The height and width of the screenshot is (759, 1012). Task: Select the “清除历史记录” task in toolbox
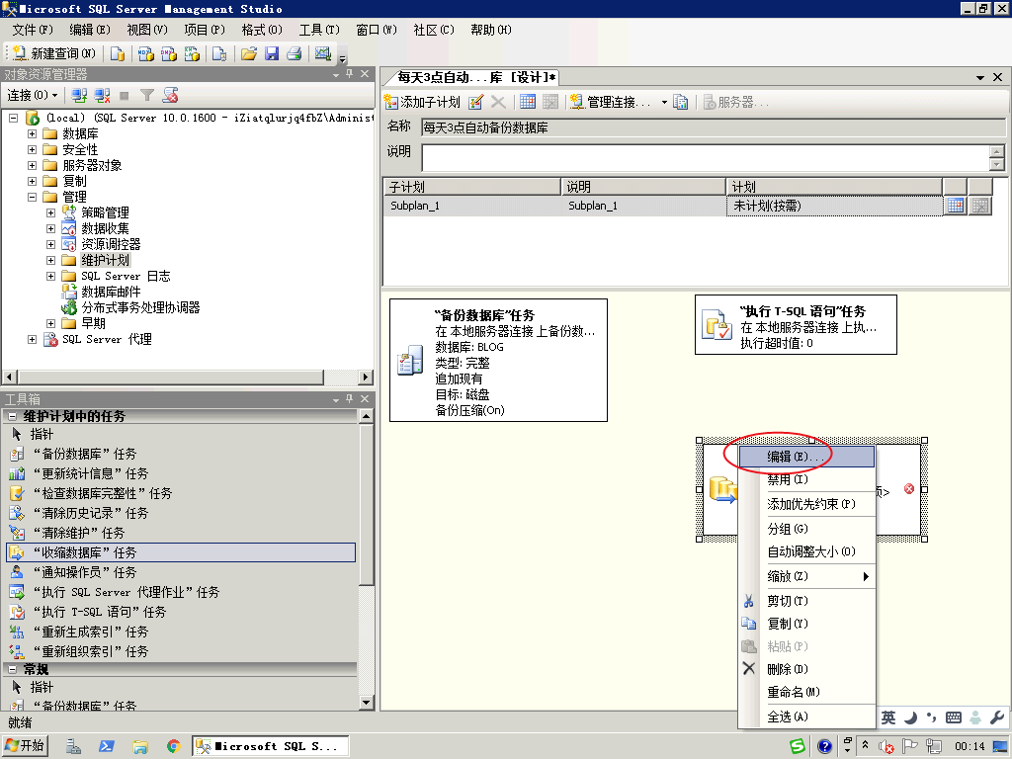click(182, 513)
